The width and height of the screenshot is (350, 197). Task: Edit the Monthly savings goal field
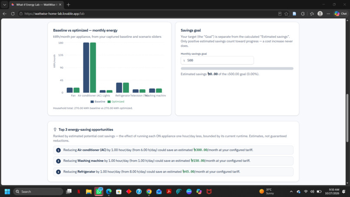coord(217,60)
